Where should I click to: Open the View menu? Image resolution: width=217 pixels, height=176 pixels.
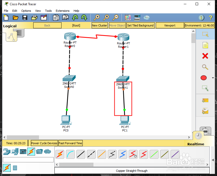(x=38, y=11)
